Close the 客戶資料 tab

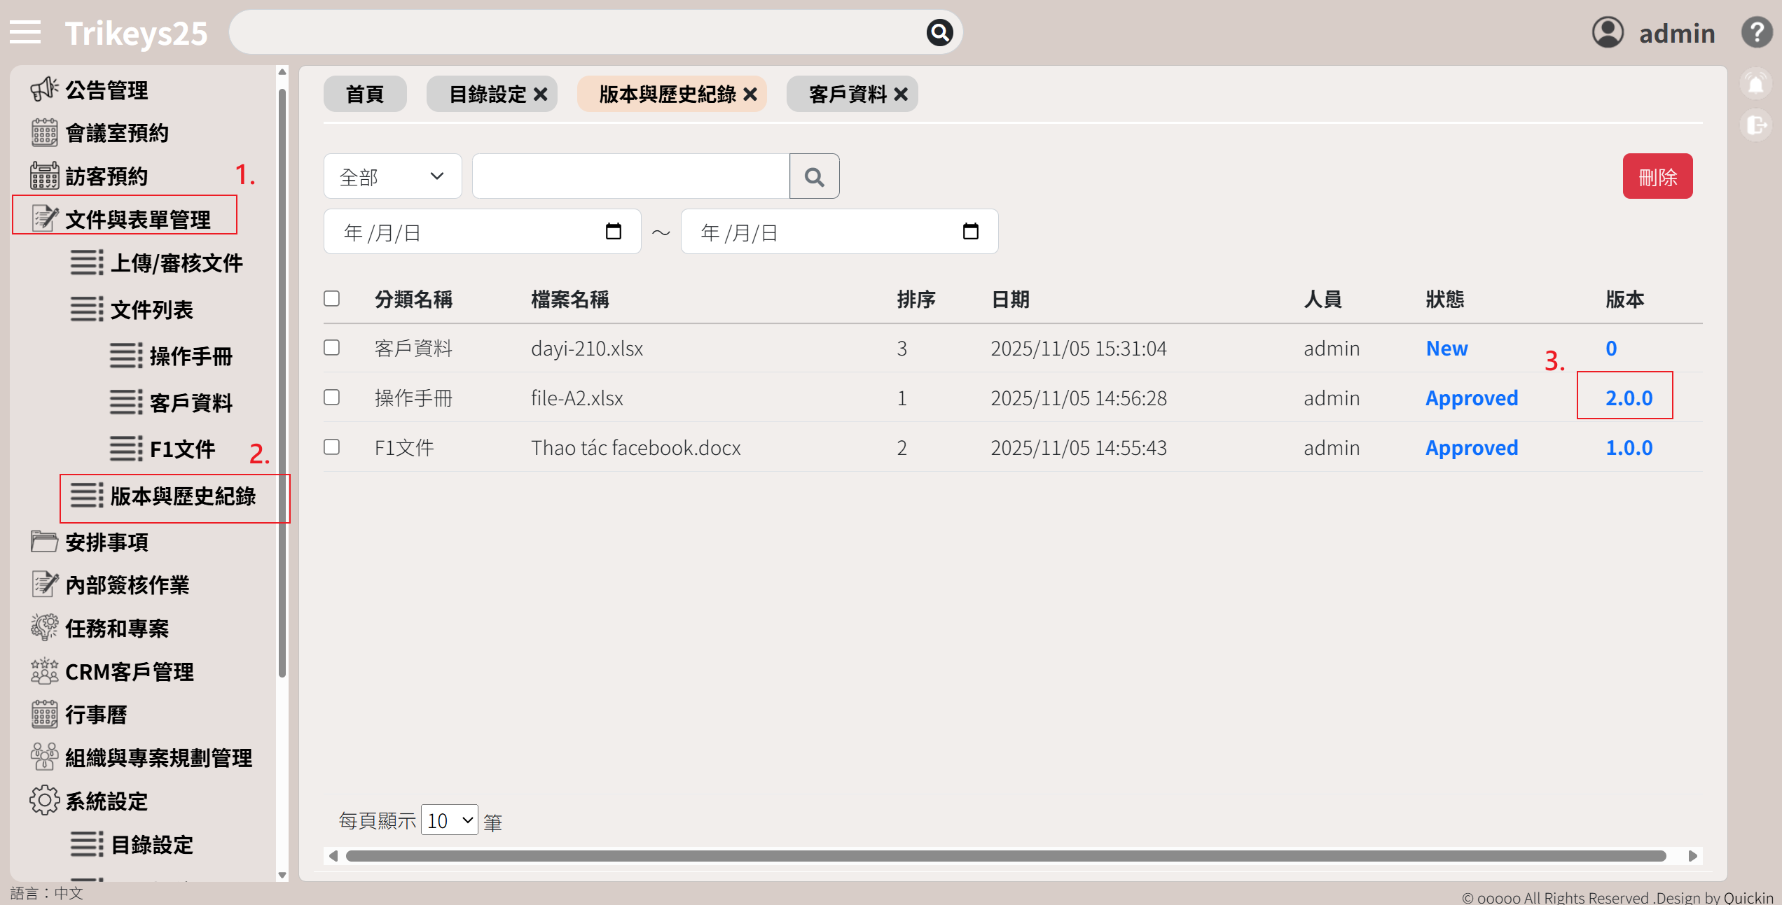[x=902, y=94]
